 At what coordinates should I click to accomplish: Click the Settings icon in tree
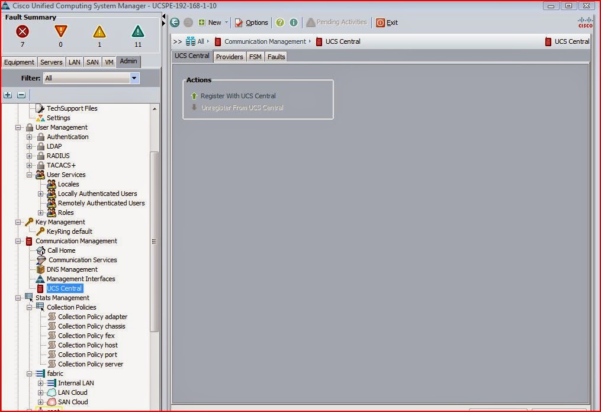pos(40,118)
